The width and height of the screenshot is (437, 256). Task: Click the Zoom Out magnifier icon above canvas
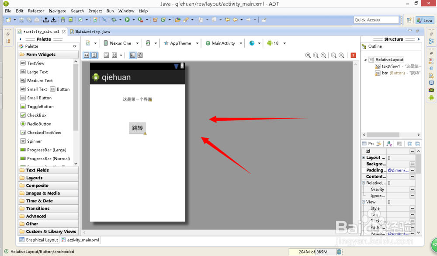click(333, 55)
